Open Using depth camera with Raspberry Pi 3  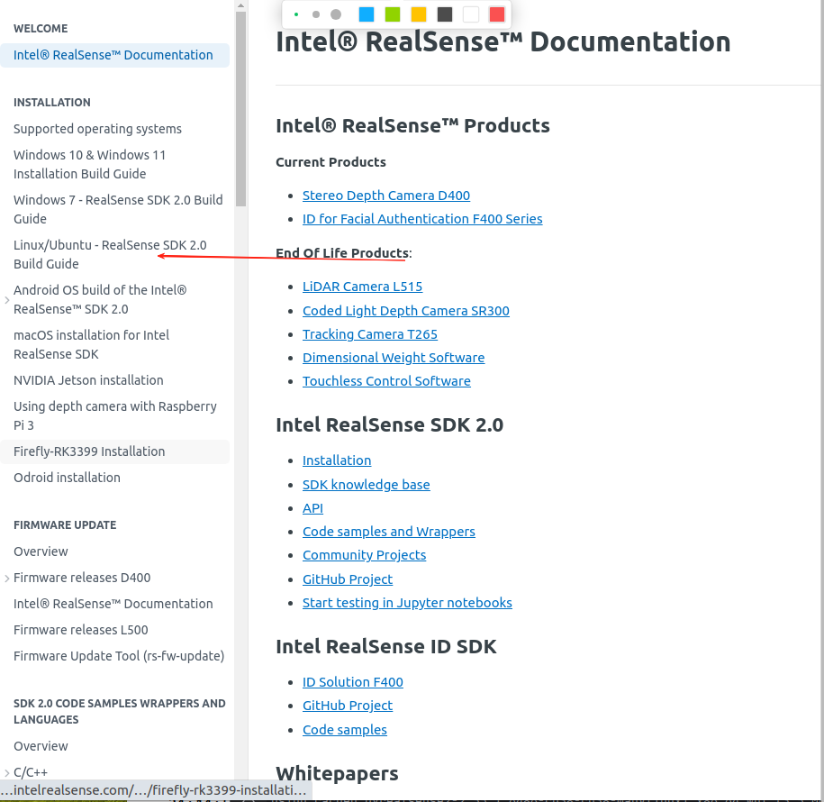click(x=115, y=415)
